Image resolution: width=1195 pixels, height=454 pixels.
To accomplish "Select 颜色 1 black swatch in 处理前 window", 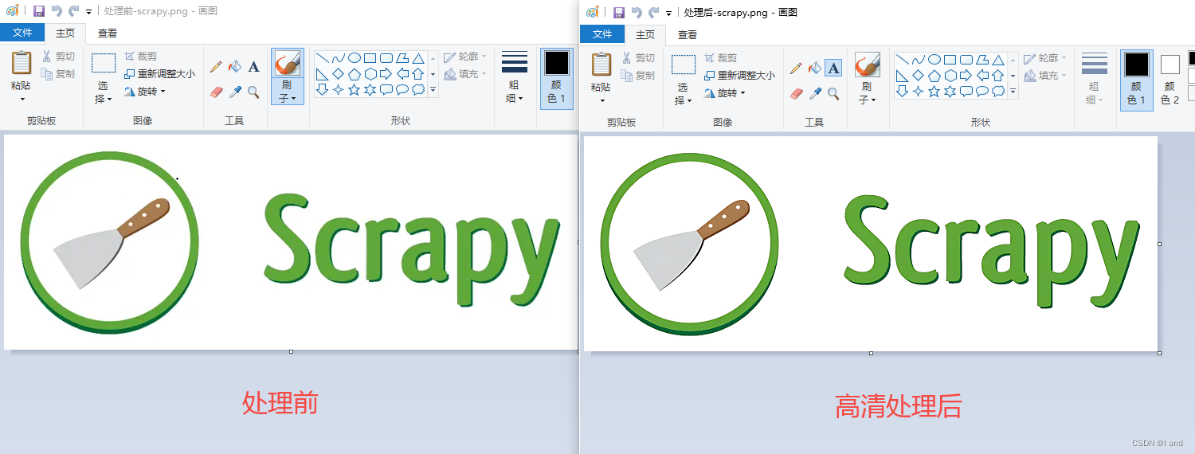I will click(556, 63).
